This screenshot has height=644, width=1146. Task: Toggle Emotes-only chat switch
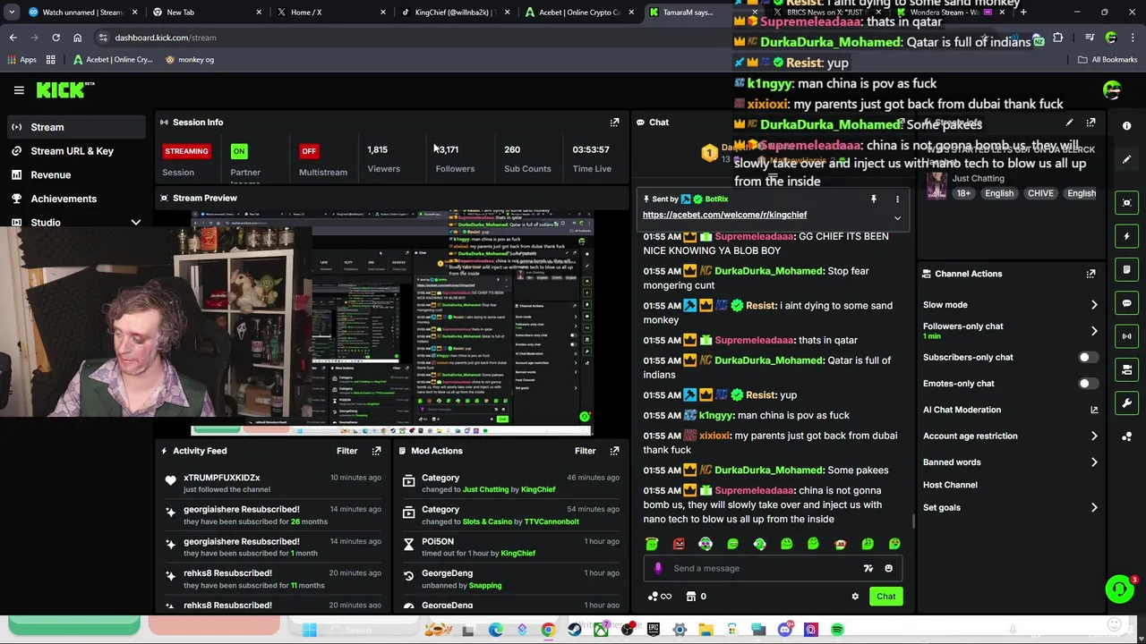[1088, 384]
